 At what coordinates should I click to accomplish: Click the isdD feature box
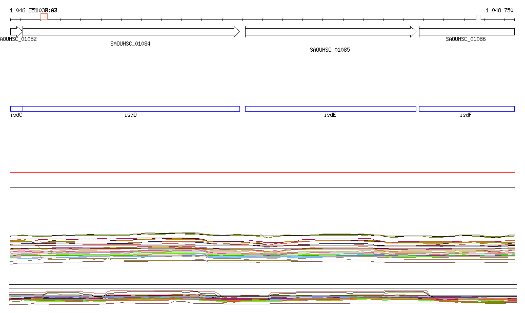click(x=131, y=109)
